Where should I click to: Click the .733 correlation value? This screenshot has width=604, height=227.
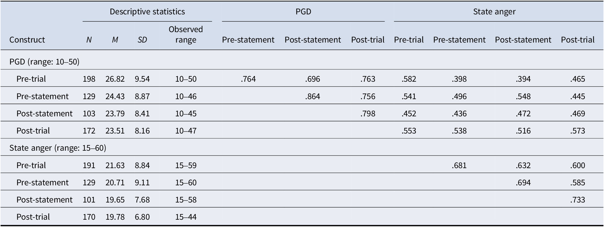coord(577,200)
